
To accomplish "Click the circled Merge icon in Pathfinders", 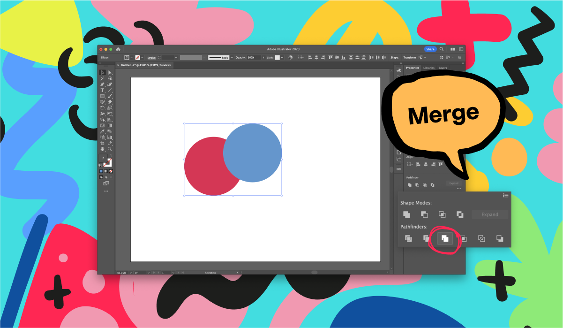I will [x=445, y=238].
